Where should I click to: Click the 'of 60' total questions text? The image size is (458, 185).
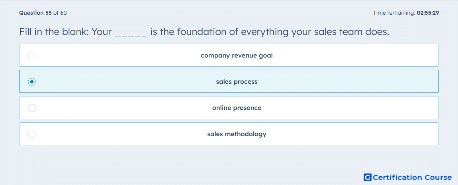point(60,13)
